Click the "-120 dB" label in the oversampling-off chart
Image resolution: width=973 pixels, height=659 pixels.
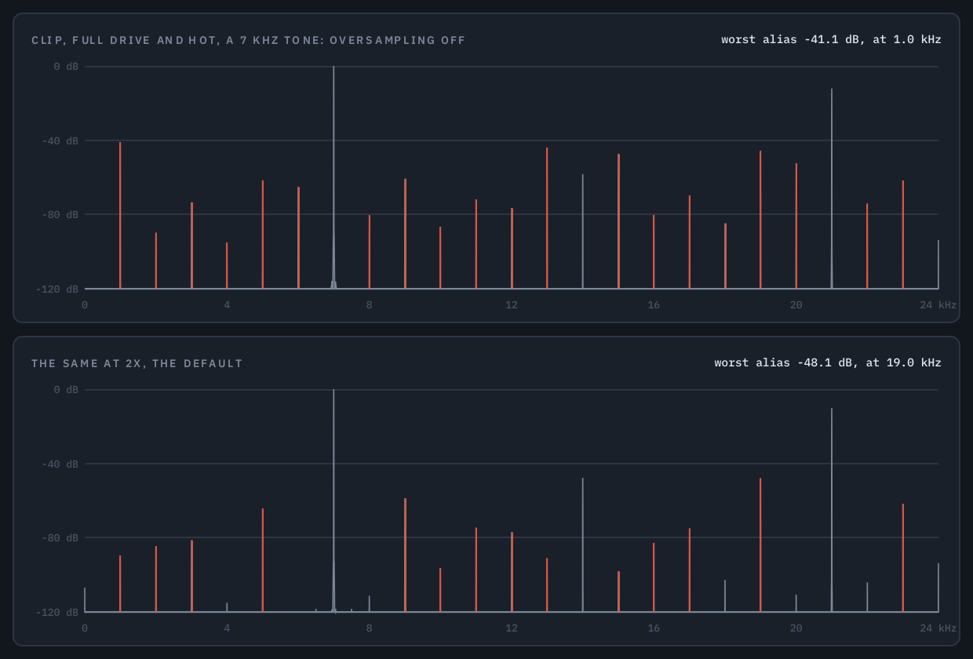(57, 289)
